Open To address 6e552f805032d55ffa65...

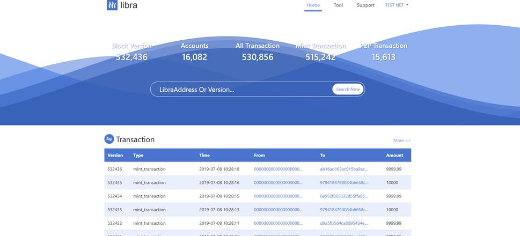click(344, 196)
